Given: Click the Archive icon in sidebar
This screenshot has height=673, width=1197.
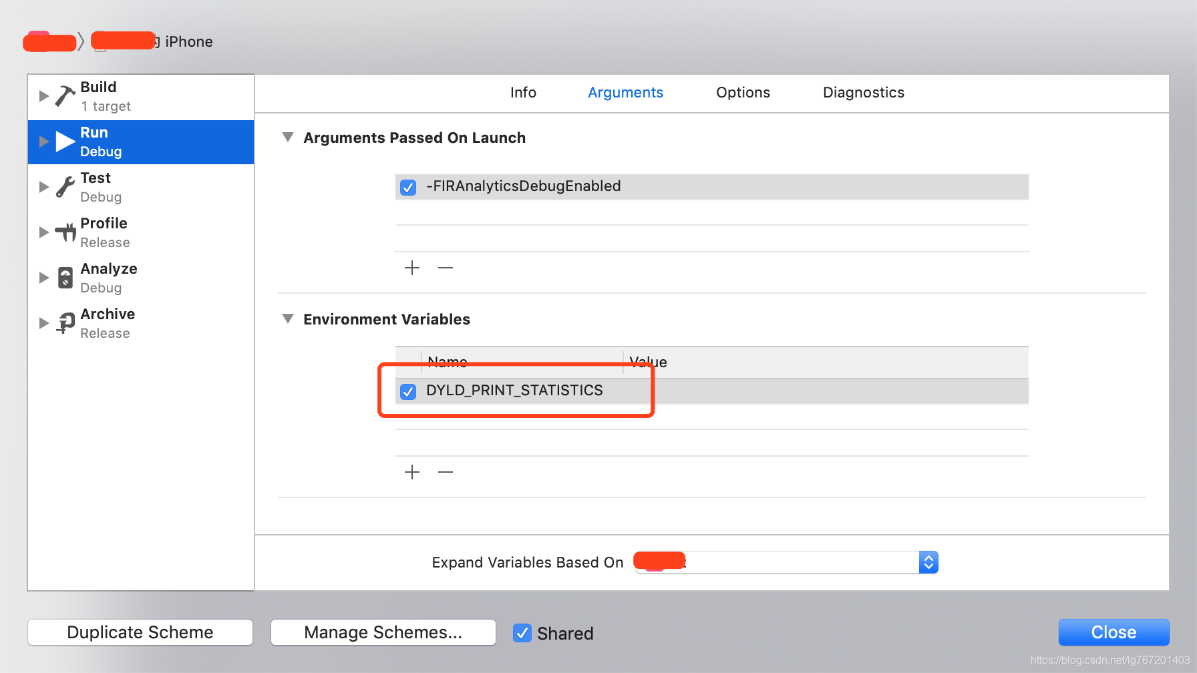Looking at the screenshot, I should [65, 323].
